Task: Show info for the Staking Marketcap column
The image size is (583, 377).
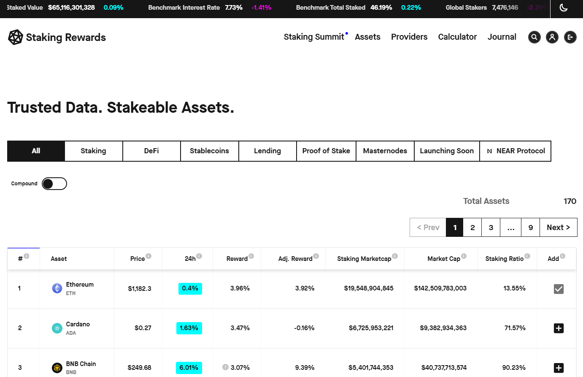Action: tap(395, 256)
